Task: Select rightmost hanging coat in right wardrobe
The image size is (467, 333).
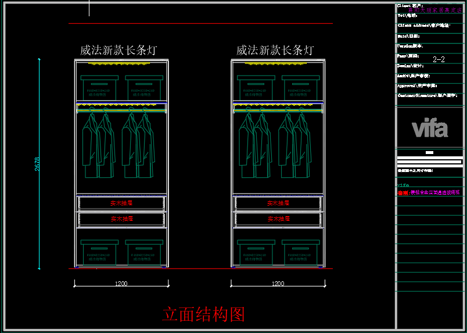Action: (x=301, y=145)
